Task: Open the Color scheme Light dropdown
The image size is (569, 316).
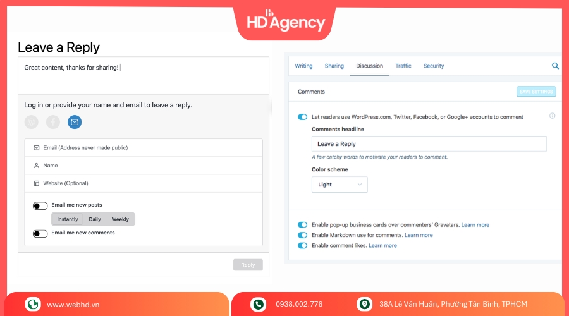Action: 340,185
